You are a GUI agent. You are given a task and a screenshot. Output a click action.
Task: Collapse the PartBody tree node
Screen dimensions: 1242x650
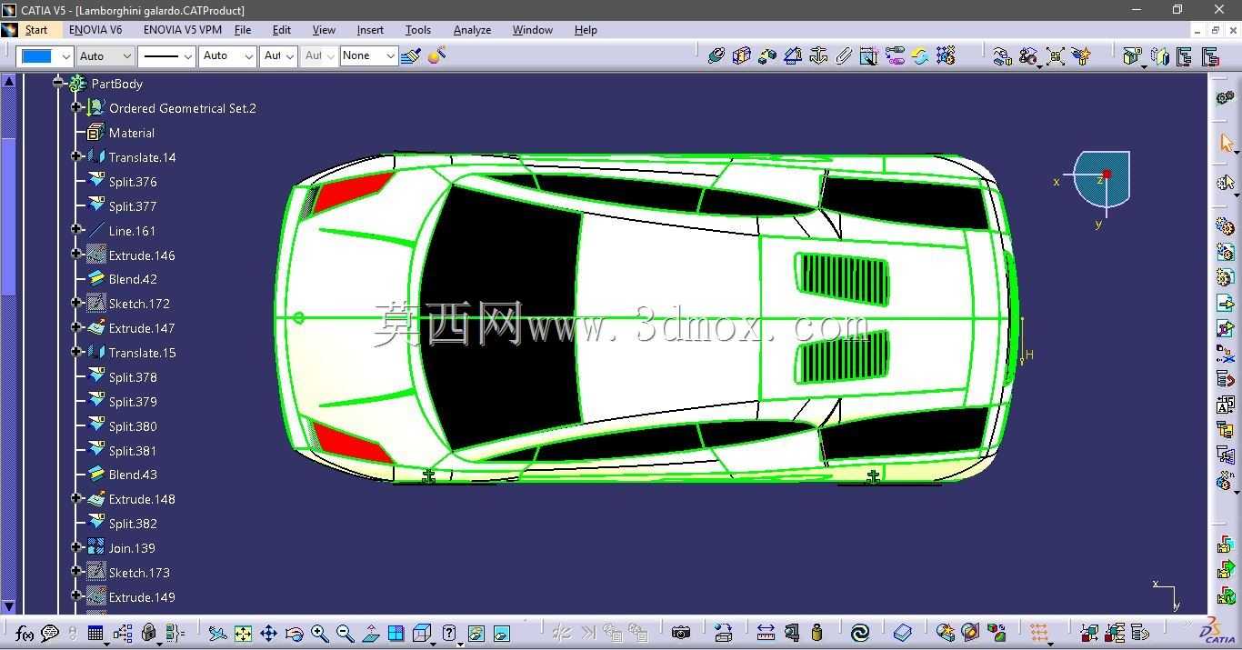58,83
